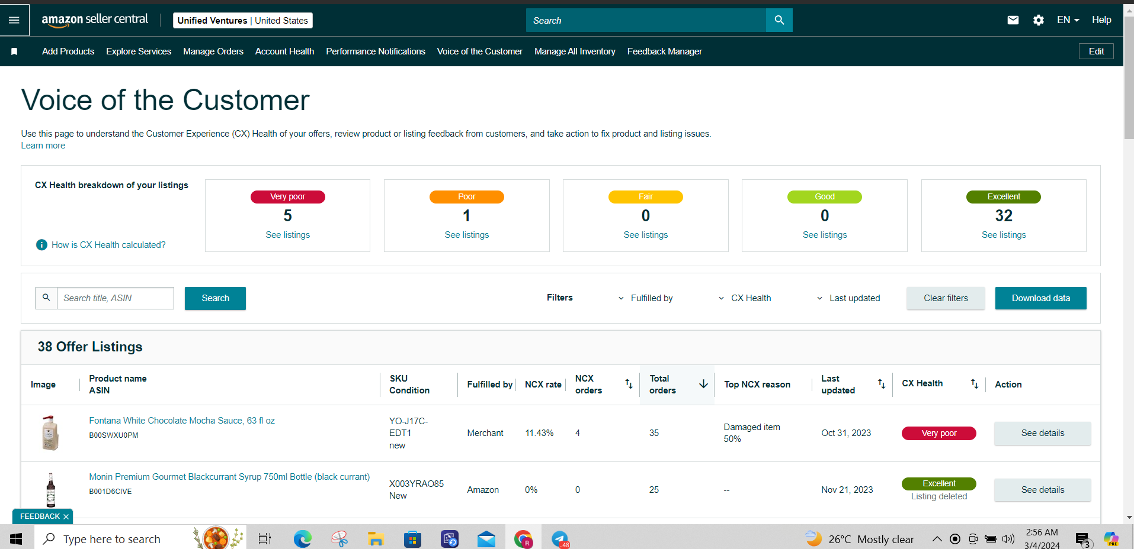Open Microsoft Store from the taskbar
Viewport: 1134px width, 549px height.
point(412,539)
